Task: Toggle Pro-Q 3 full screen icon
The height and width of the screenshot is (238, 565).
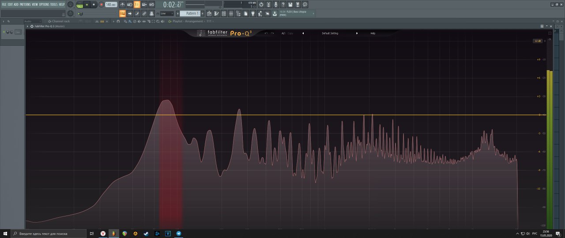Action: [550, 33]
